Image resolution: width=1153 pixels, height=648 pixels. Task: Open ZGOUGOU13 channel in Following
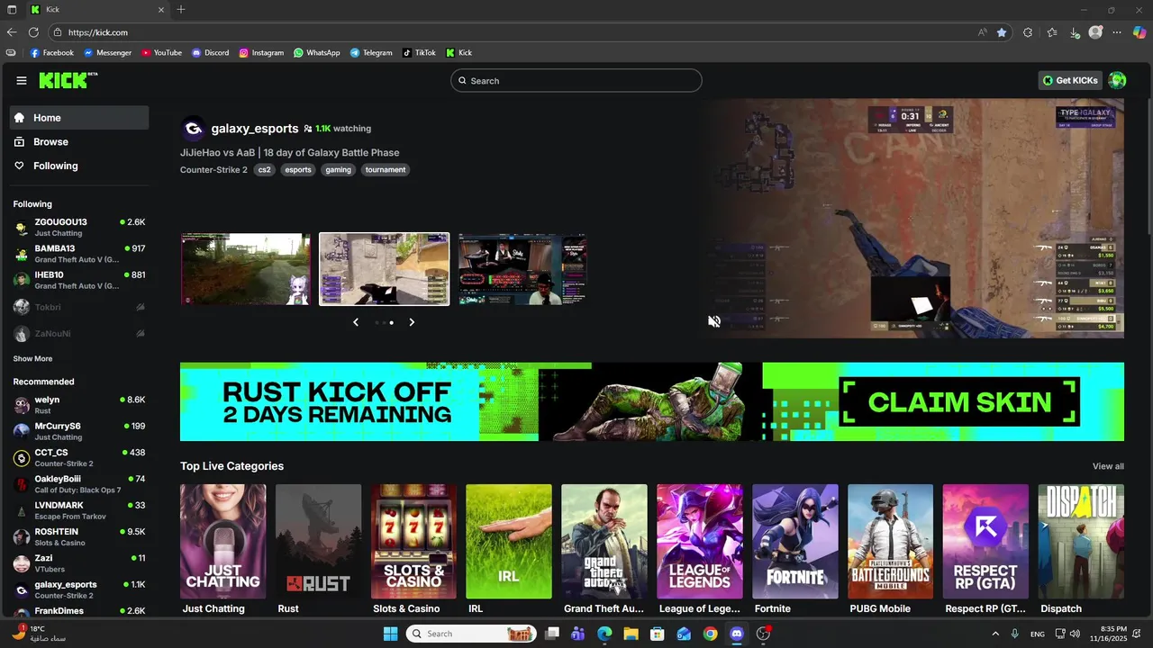(79, 227)
